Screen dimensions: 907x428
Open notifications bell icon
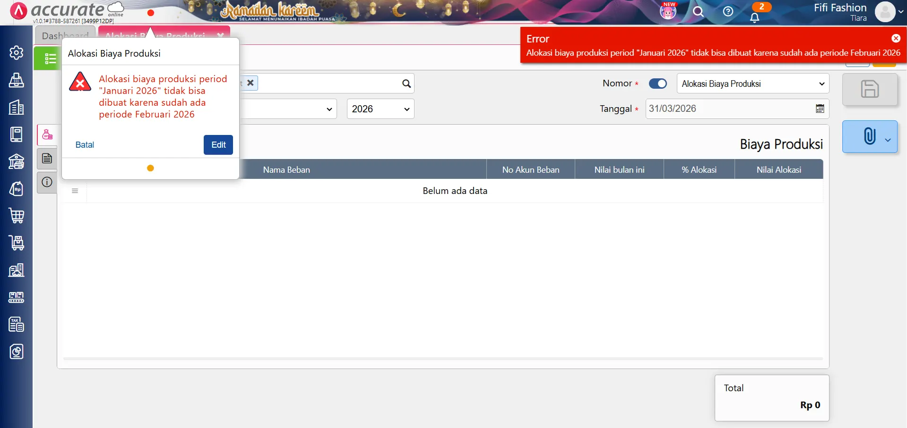754,17
